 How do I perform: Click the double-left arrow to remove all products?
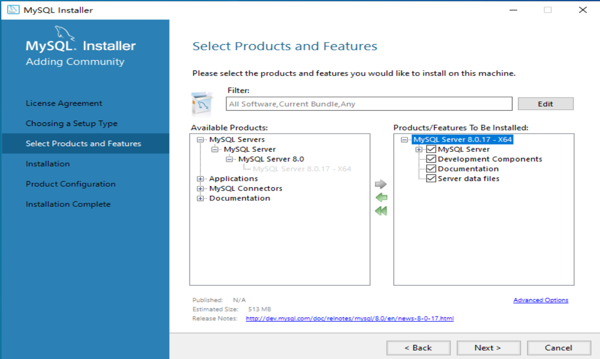click(x=381, y=210)
